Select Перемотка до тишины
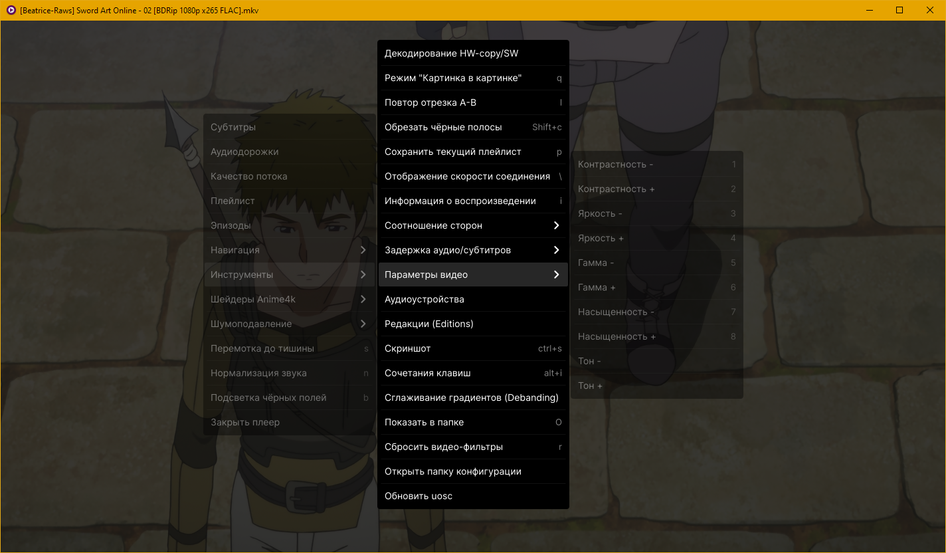Viewport: 946px width, 553px height. pos(290,348)
